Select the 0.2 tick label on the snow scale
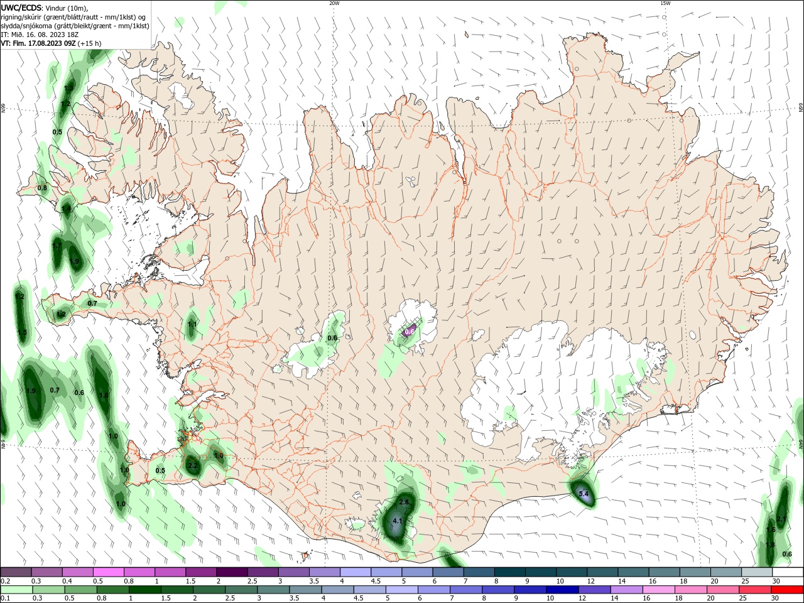This screenshot has width=804, height=603. [x=6, y=582]
